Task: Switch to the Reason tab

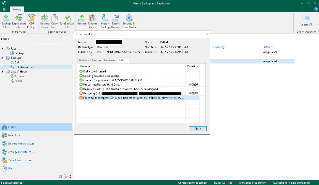Action: coord(96,60)
